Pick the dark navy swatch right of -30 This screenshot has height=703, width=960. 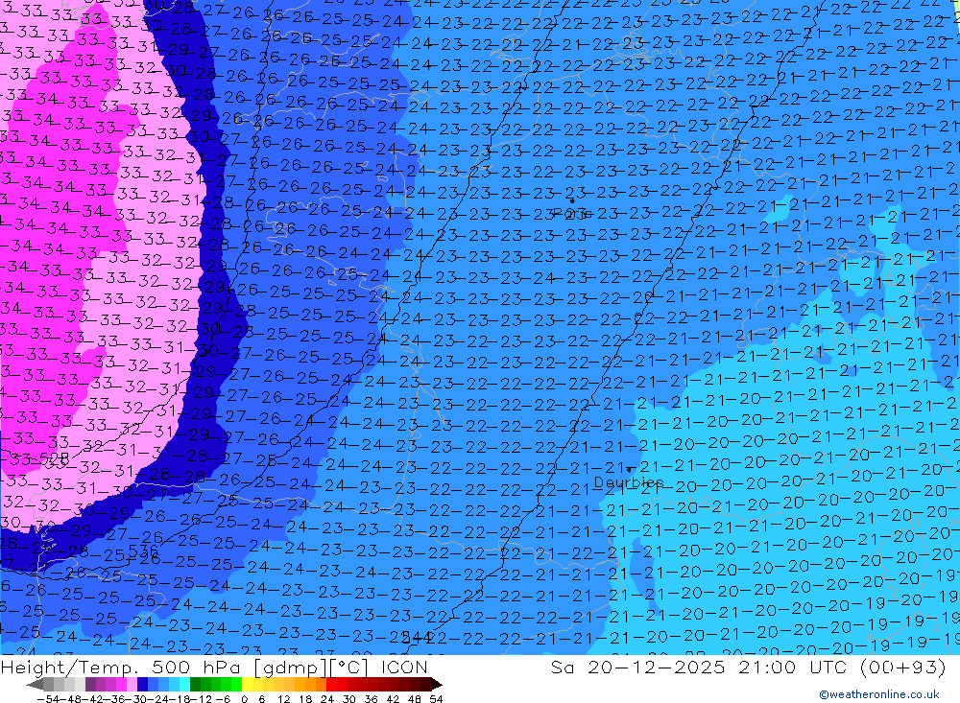[142, 685]
